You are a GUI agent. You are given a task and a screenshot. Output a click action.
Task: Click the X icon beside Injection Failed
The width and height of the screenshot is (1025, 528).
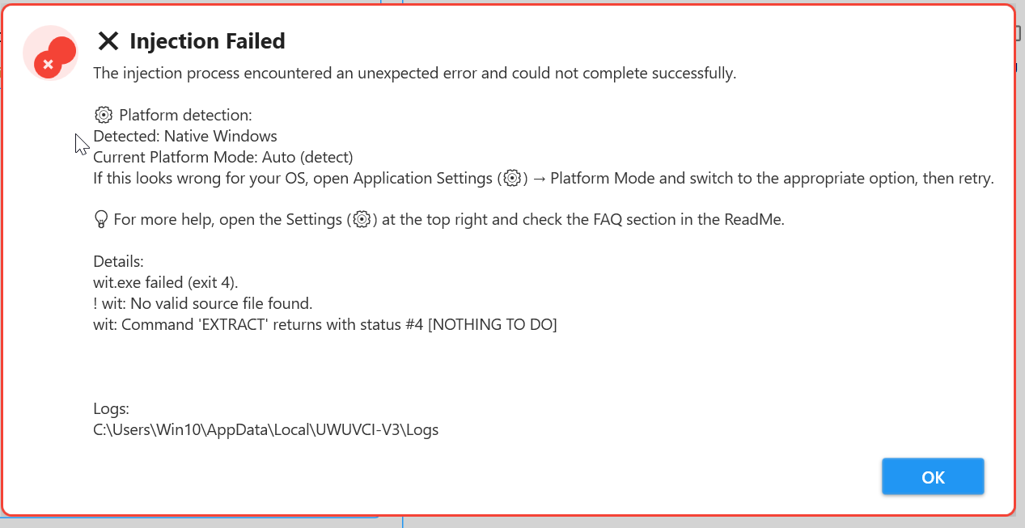108,41
